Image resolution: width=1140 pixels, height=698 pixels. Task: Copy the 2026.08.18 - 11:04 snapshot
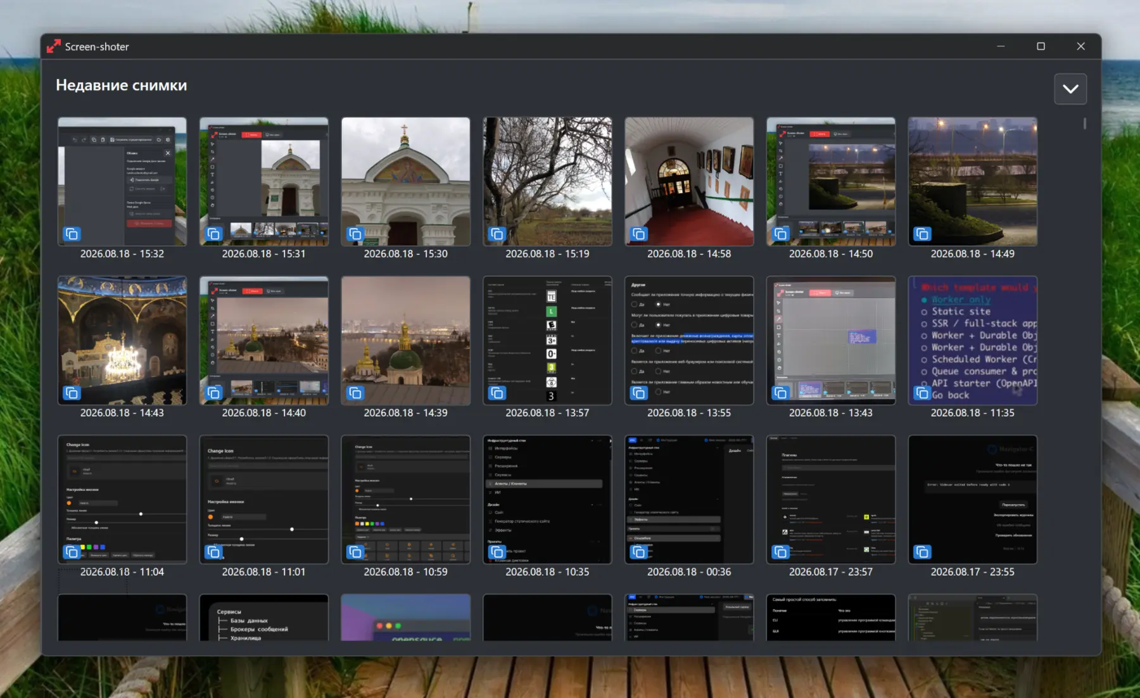[72, 552]
